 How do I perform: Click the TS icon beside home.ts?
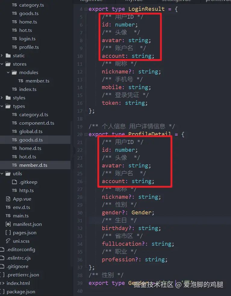point(14,22)
